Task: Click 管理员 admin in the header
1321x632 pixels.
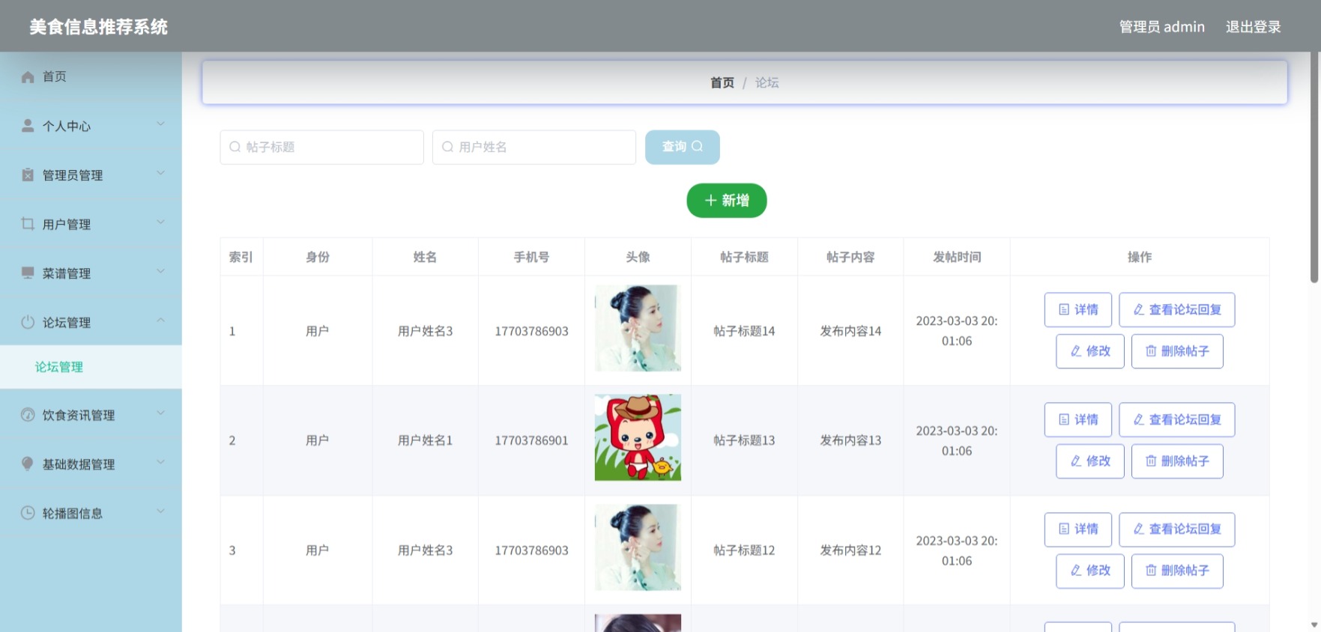Action: click(1161, 27)
